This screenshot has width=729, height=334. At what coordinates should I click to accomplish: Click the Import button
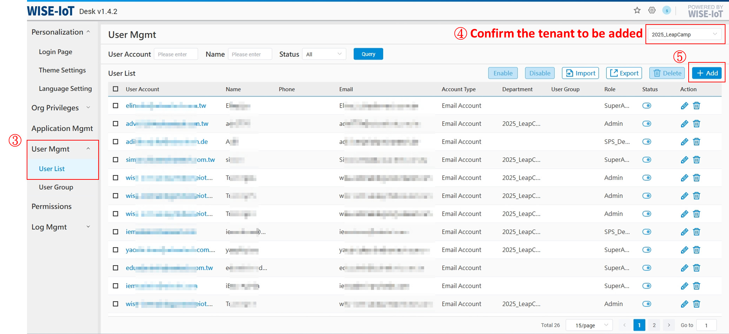pos(580,73)
